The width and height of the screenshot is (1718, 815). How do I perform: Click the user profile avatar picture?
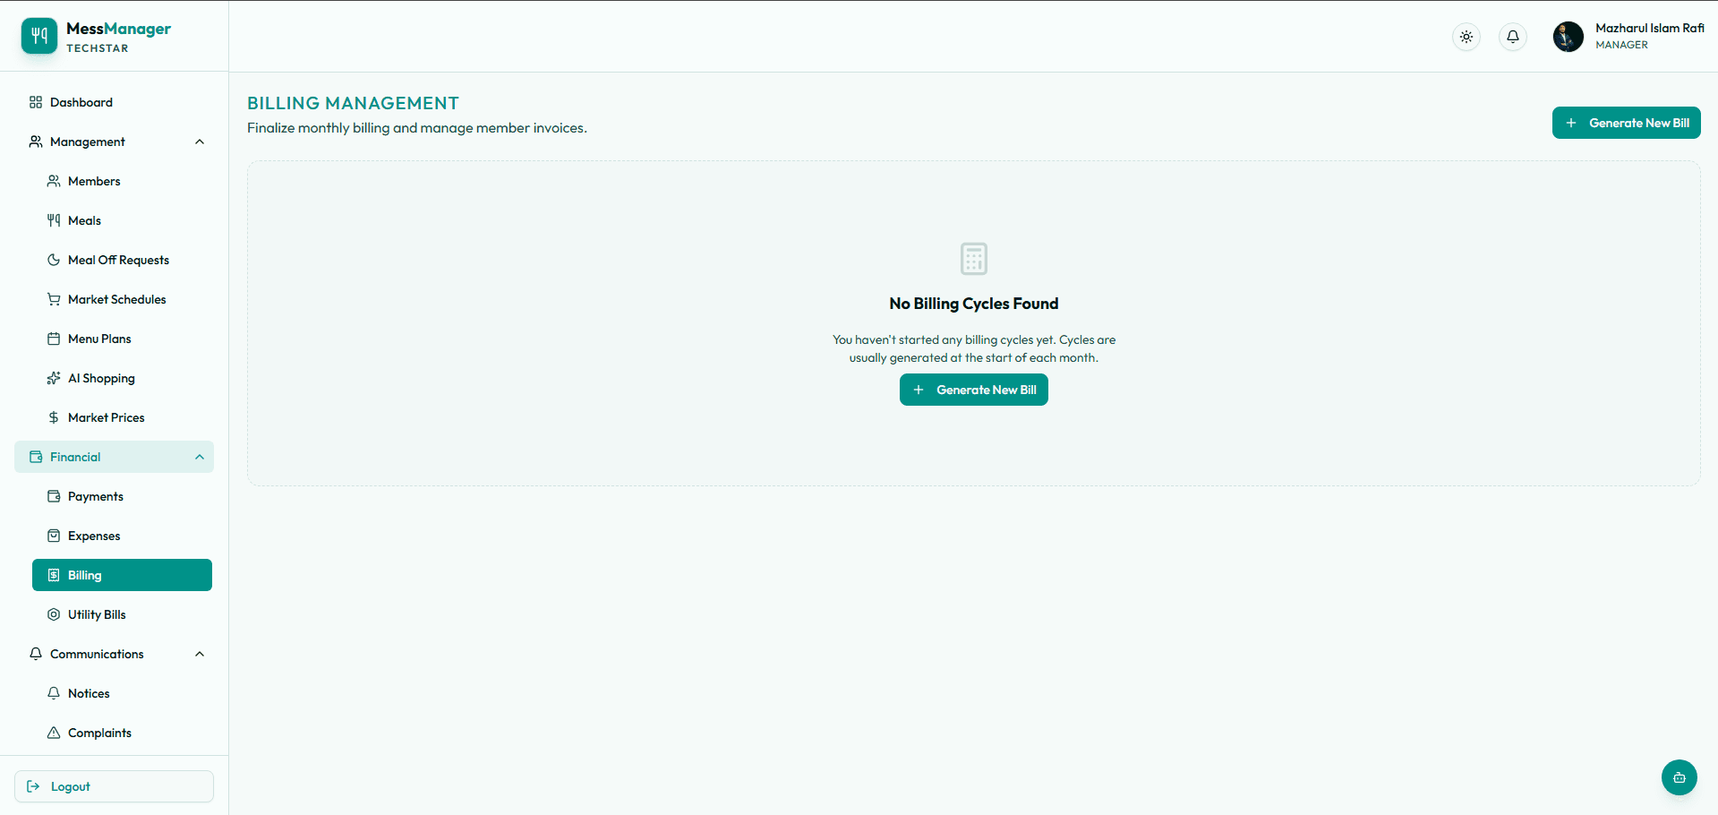tap(1568, 37)
